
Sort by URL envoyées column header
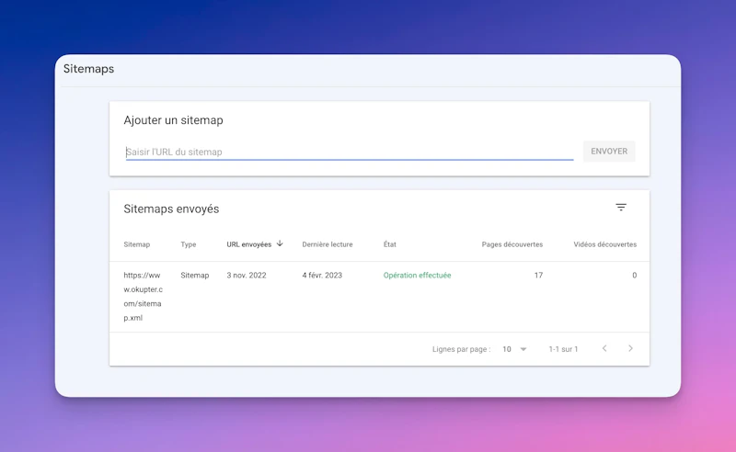[248, 244]
